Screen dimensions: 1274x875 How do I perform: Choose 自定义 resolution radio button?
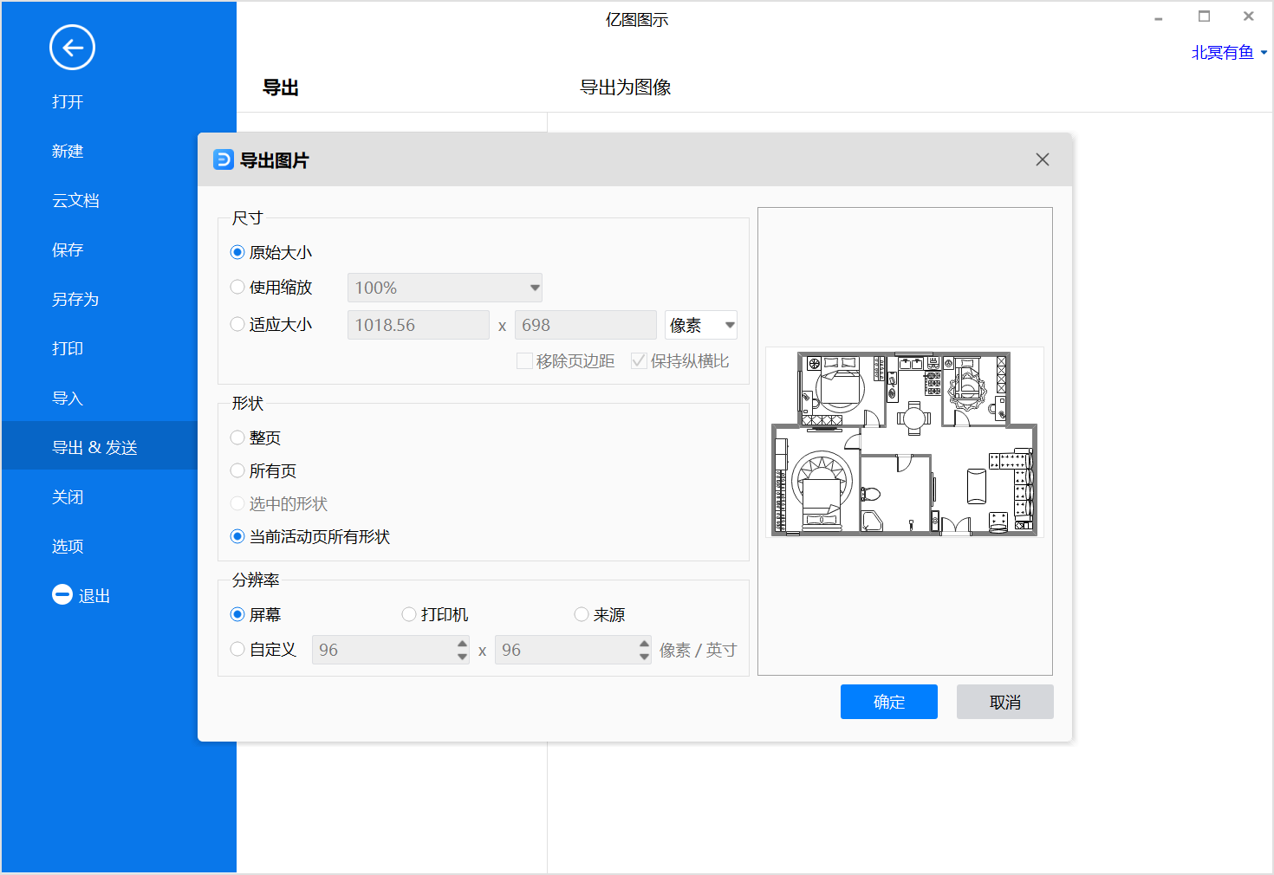[x=237, y=649]
